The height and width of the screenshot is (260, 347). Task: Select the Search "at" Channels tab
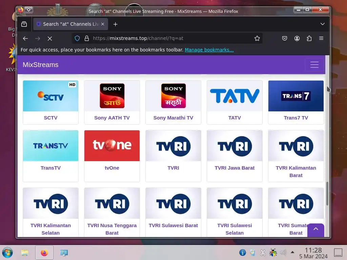click(x=70, y=24)
